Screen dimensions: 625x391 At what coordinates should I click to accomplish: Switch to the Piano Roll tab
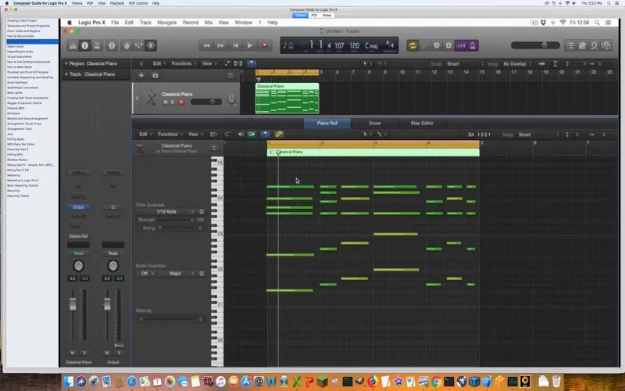pyautogui.click(x=327, y=124)
